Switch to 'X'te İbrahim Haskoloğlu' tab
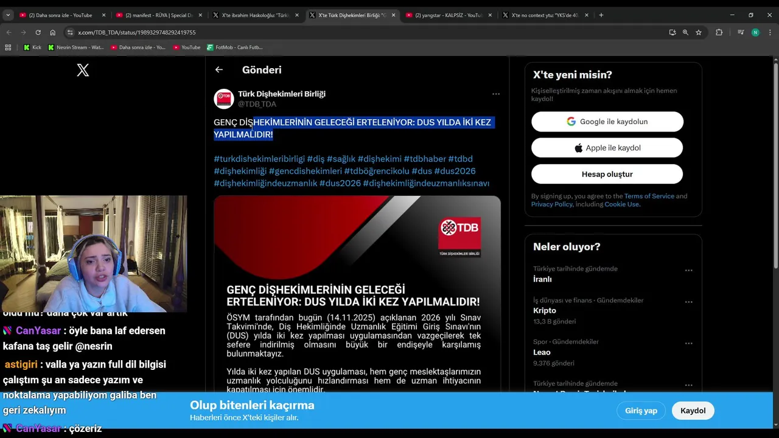 pyautogui.click(x=256, y=15)
